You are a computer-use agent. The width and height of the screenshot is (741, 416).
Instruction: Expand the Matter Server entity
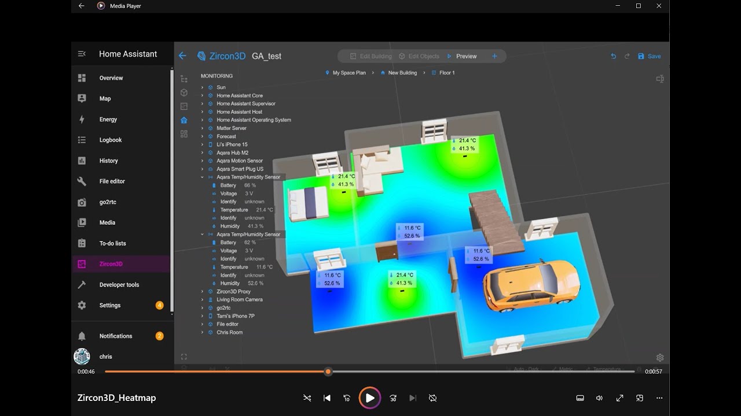[x=203, y=128]
